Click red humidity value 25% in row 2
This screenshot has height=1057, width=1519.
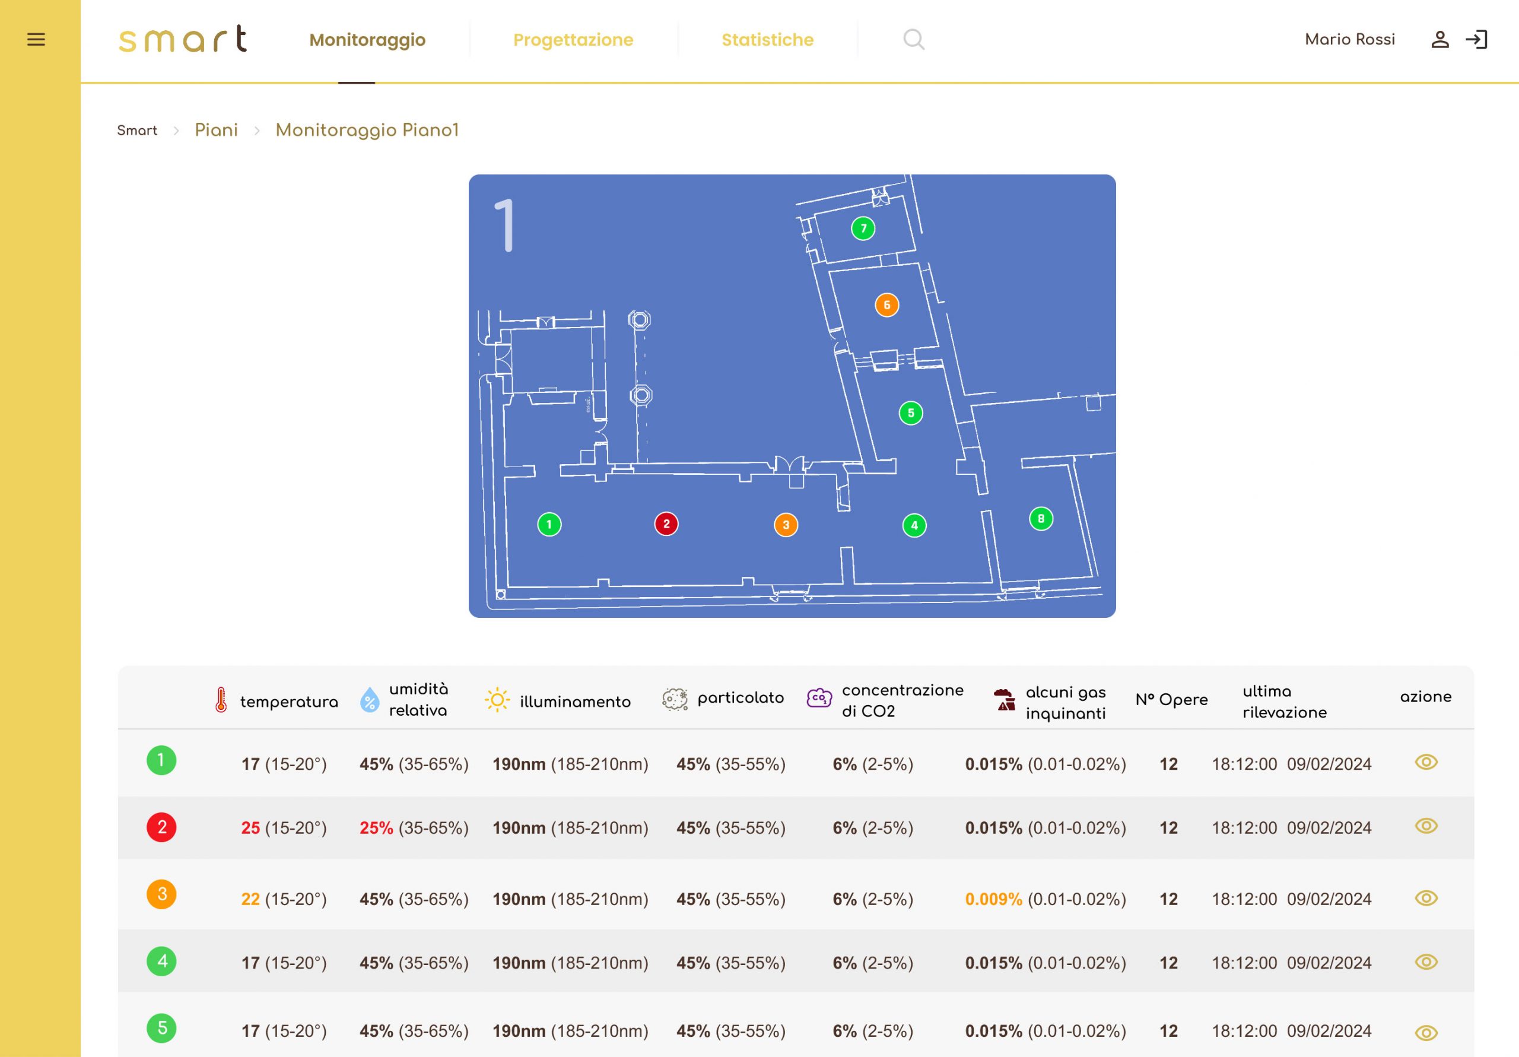[x=376, y=828]
